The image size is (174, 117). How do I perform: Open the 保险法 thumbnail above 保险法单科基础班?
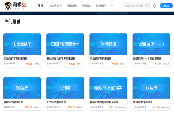click(151, 88)
